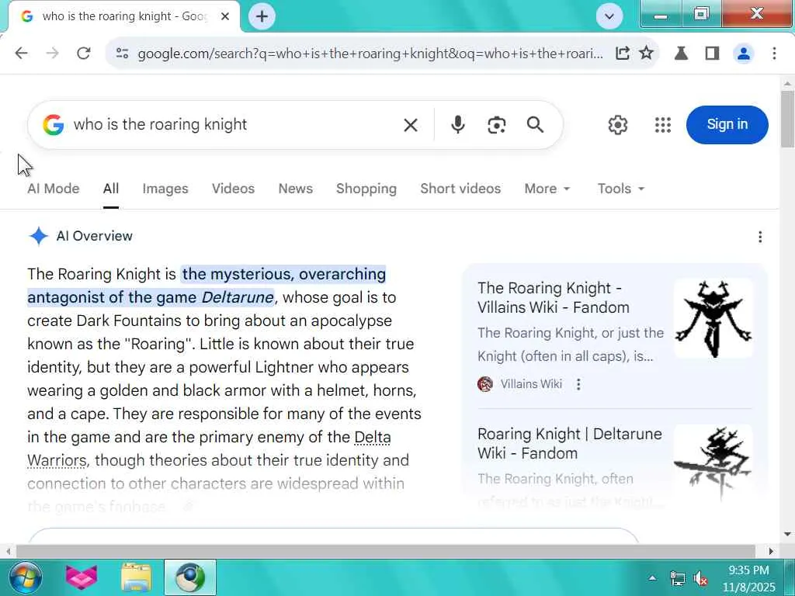The height and width of the screenshot is (596, 795).
Task: Switch to AI Mode tab
Action: (54, 189)
